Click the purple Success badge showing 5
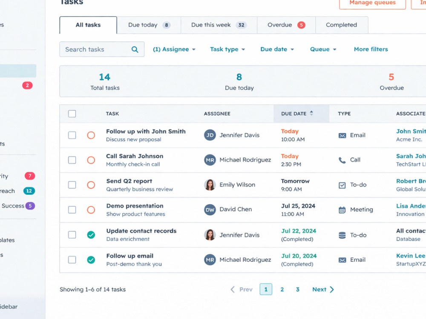This screenshot has width=426, height=319. point(30,206)
